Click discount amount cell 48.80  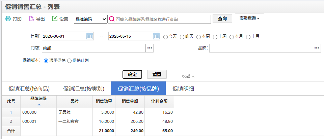[159, 121]
